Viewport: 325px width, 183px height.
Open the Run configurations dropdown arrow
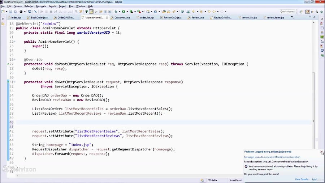point(127,12)
